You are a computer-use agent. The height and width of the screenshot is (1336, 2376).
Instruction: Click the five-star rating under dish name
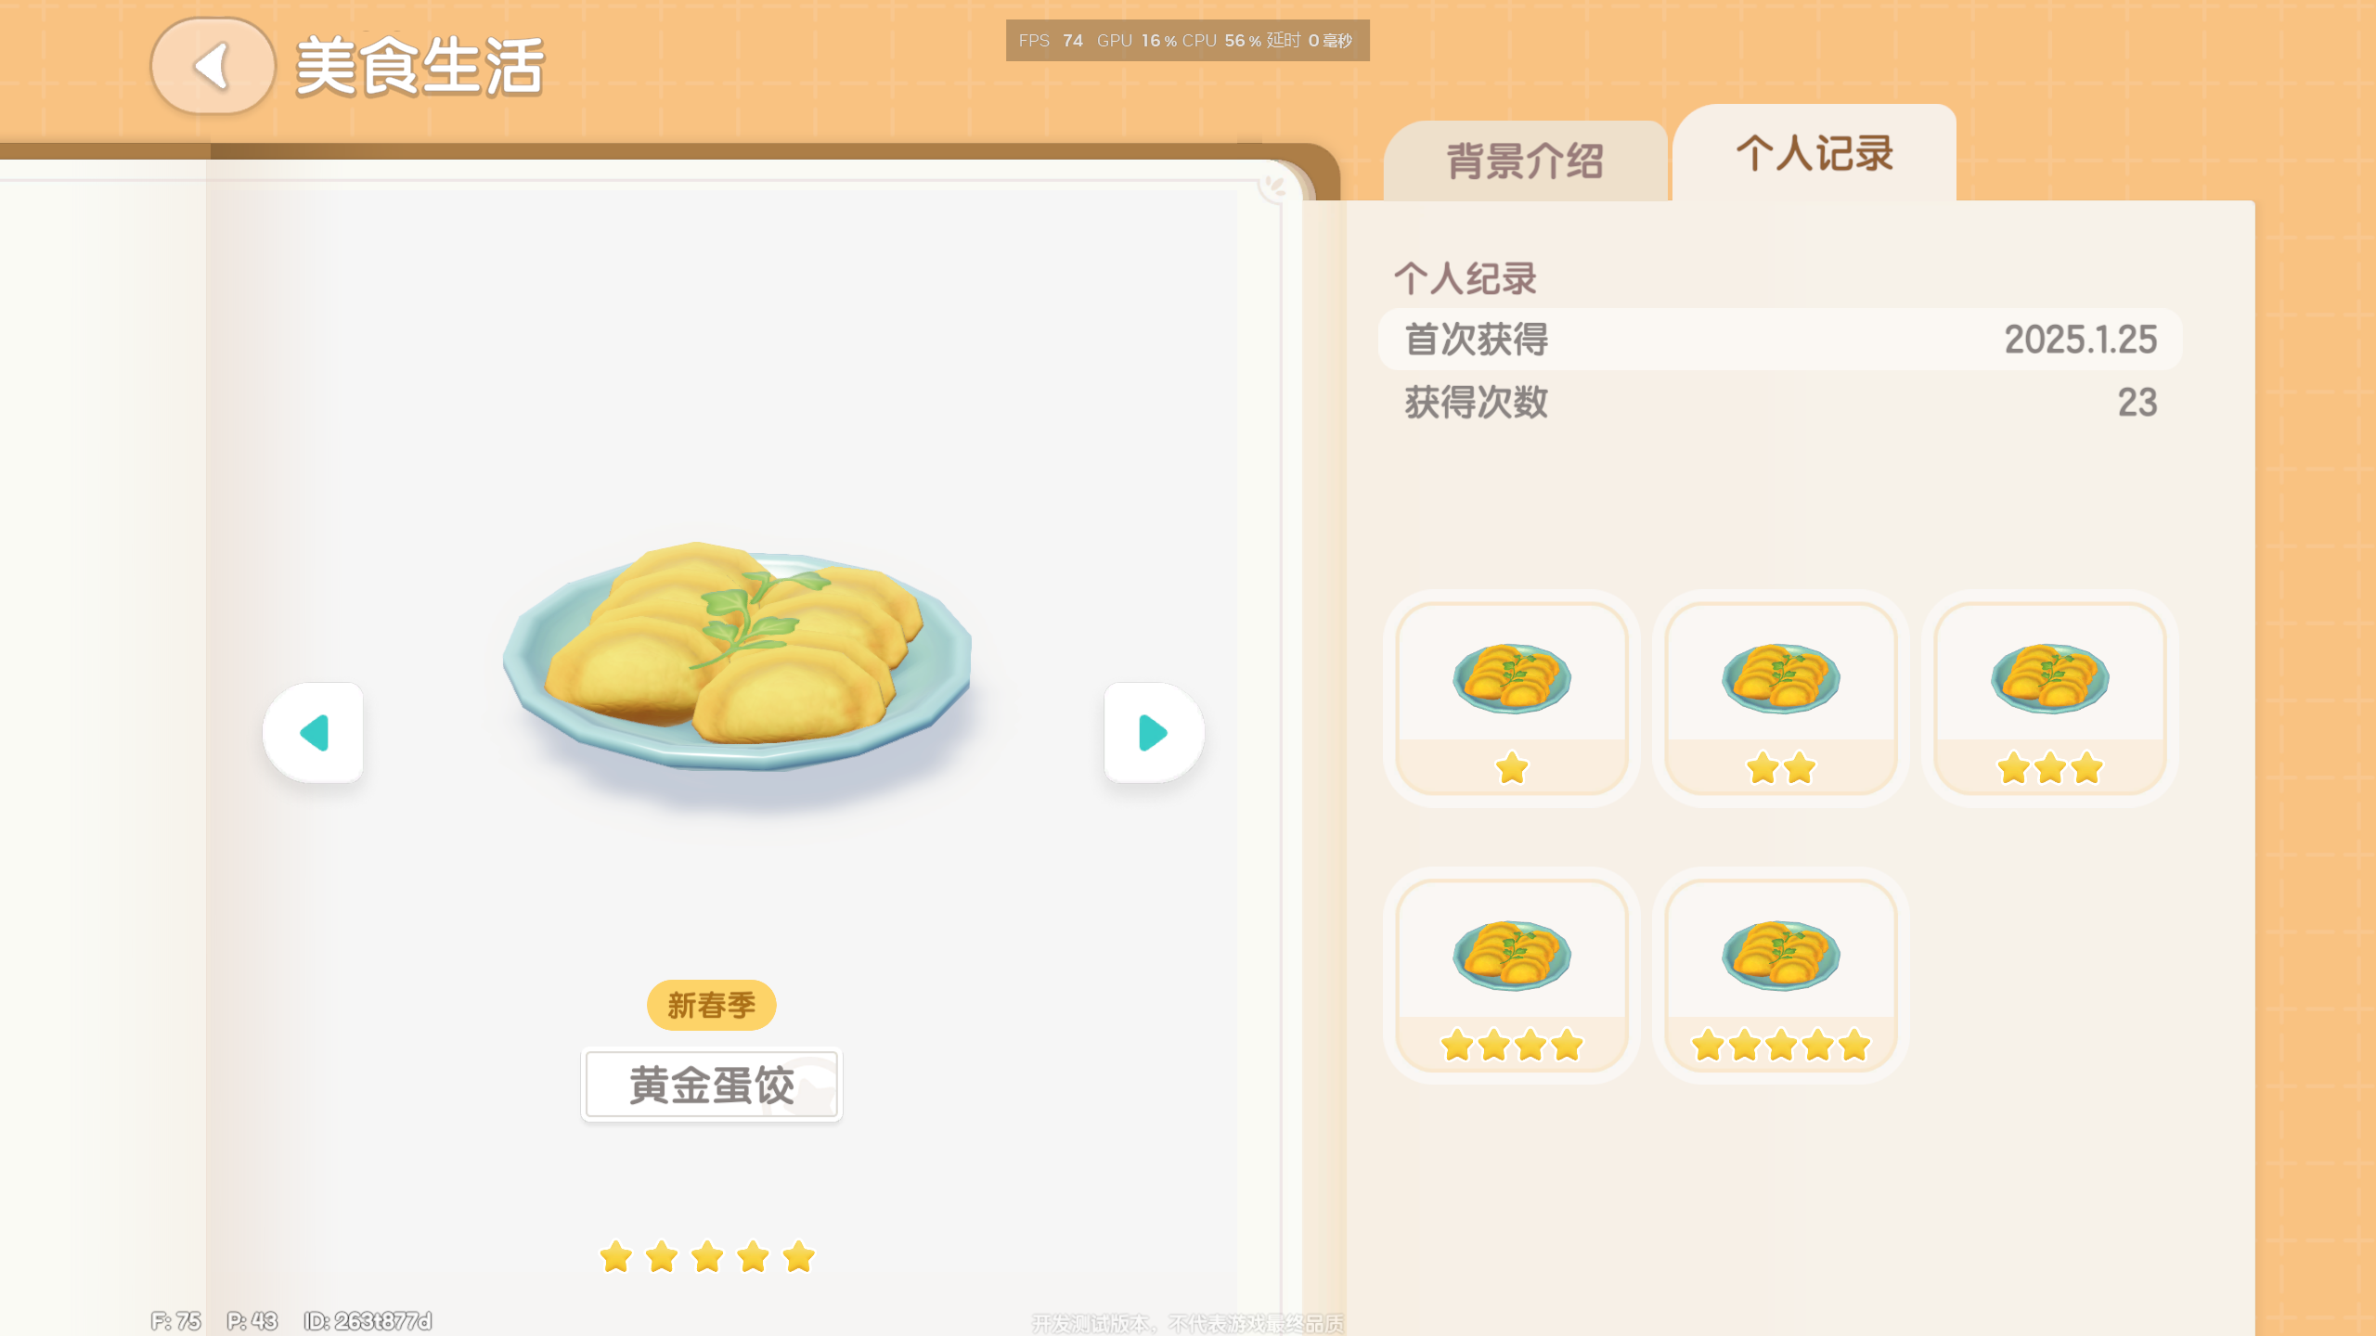point(707,1257)
